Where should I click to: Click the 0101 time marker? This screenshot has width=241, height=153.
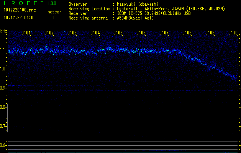[x=26, y=33]
